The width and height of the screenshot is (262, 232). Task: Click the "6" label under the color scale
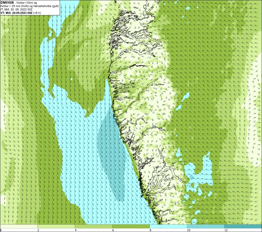pos(113,230)
